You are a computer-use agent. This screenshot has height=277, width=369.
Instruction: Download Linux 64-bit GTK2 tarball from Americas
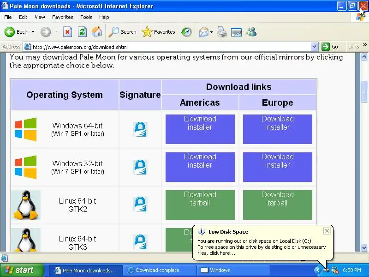tap(200, 205)
